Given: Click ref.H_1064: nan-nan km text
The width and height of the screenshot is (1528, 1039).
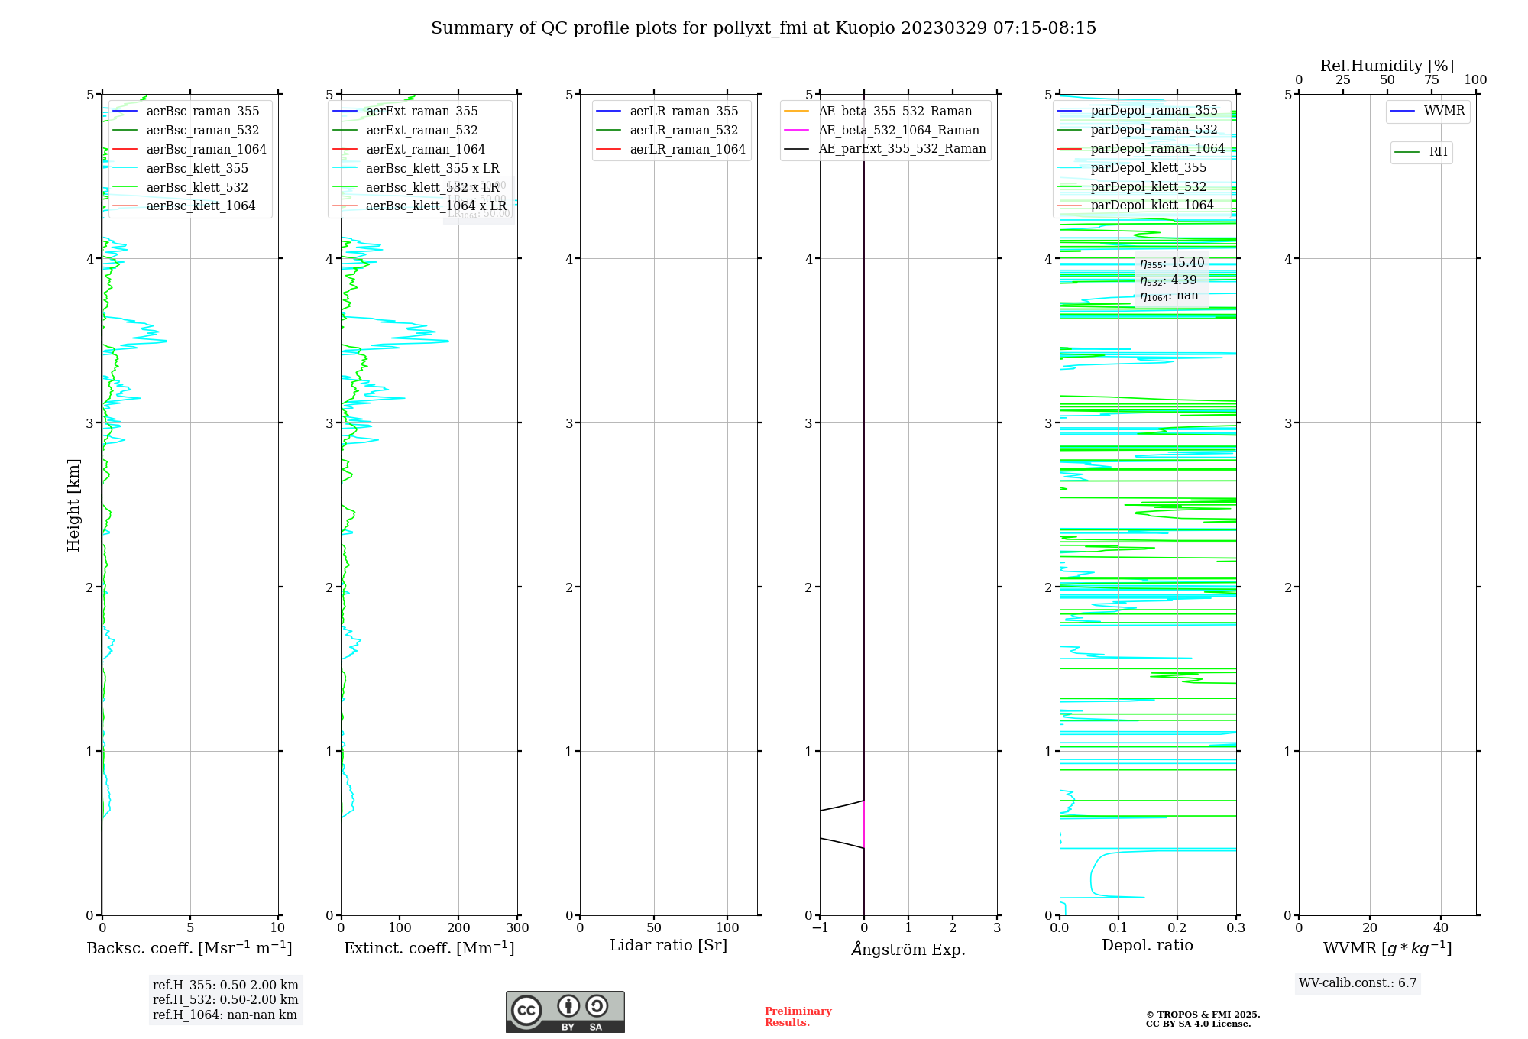Looking at the screenshot, I should click(225, 1015).
